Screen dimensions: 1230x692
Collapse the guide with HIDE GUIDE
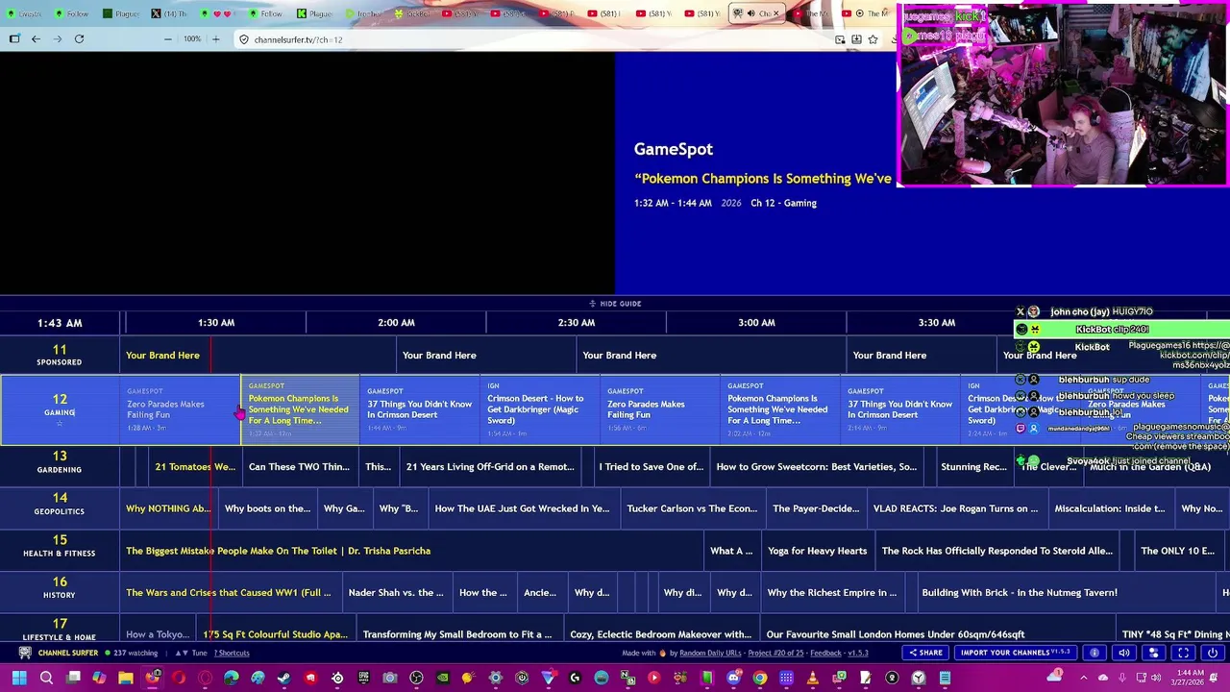[x=615, y=304]
